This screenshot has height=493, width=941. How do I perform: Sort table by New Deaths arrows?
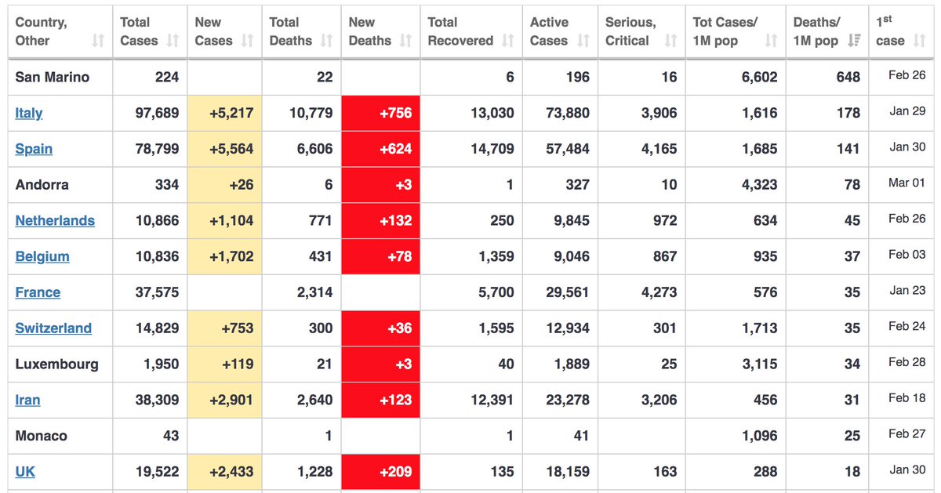coord(405,41)
